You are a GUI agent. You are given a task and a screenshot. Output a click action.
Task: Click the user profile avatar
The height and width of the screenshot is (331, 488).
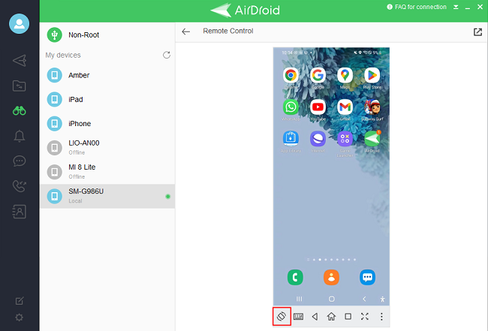[x=19, y=23]
